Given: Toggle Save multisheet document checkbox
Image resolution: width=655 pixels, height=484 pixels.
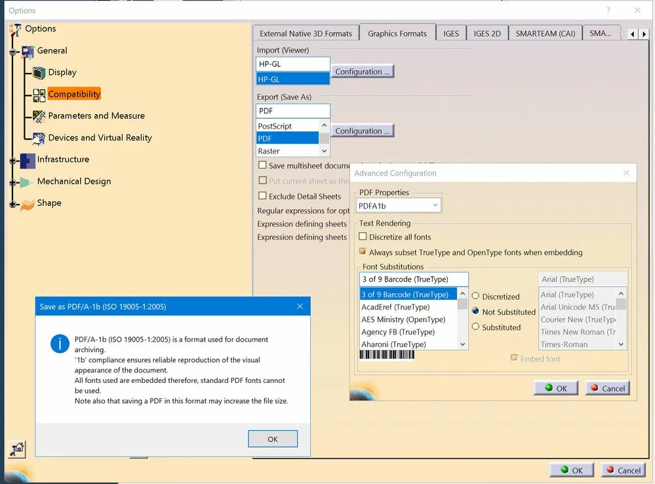Looking at the screenshot, I should (262, 165).
